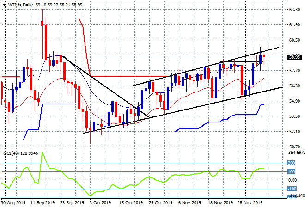Image resolution: width=305 pixels, height=208 pixels.
Task: Click the 52.10 price axis label
Action: coord(294,132)
